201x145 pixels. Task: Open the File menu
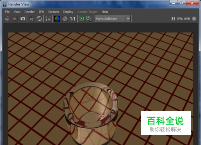pyautogui.click(x=7, y=12)
